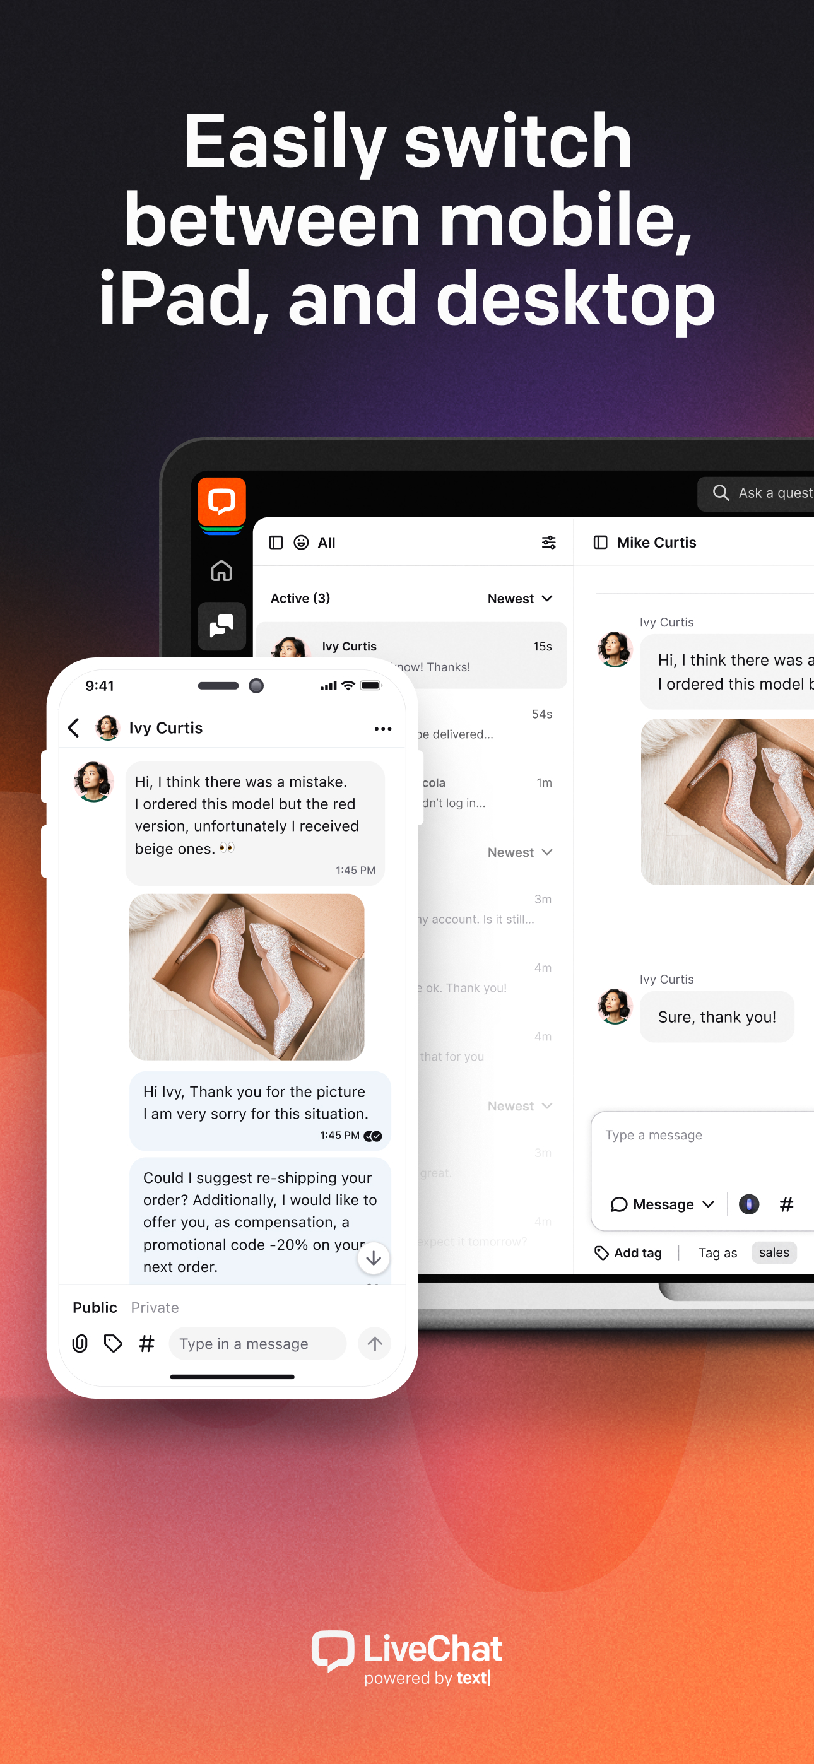This screenshot has height=1764, width=814.
Task: Tap the tag icon in phone message bar
Action: (113, 1344)
